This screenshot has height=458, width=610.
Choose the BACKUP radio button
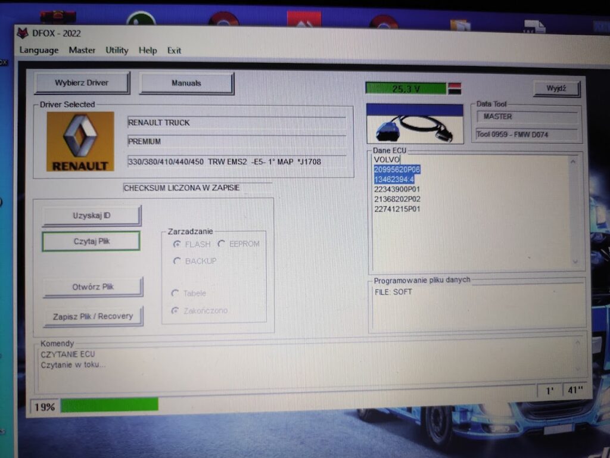[x=177, y=261]
